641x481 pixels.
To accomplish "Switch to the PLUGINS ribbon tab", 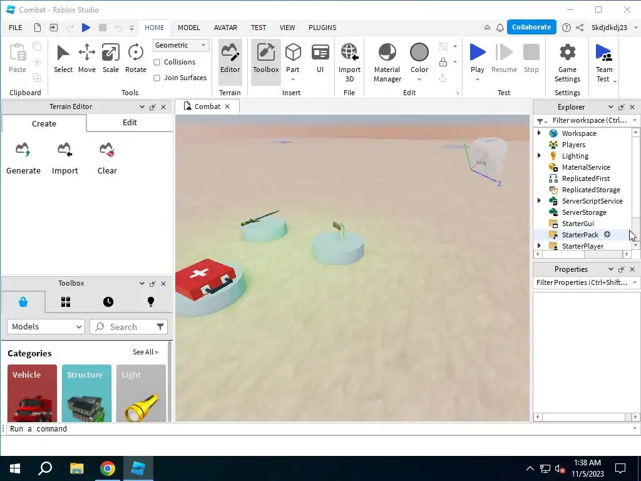I will coord(322,28).
